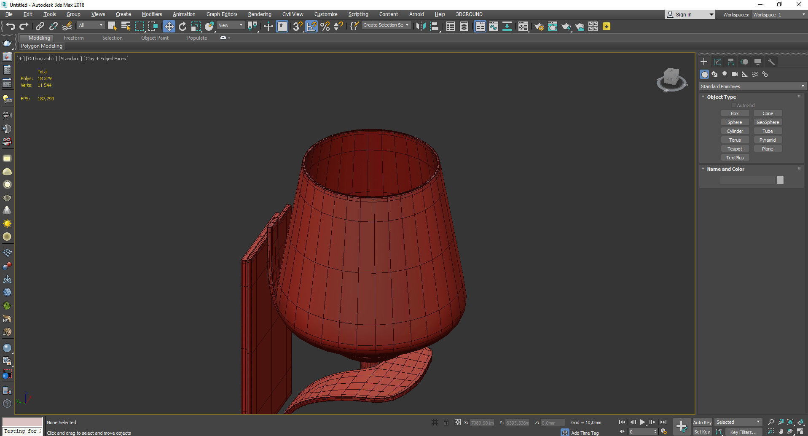The height and width of the screenshot is (436, 808).
Task: Open the key mode Selected dropdown
Action: pyautogui.click(x=738, y=422)
